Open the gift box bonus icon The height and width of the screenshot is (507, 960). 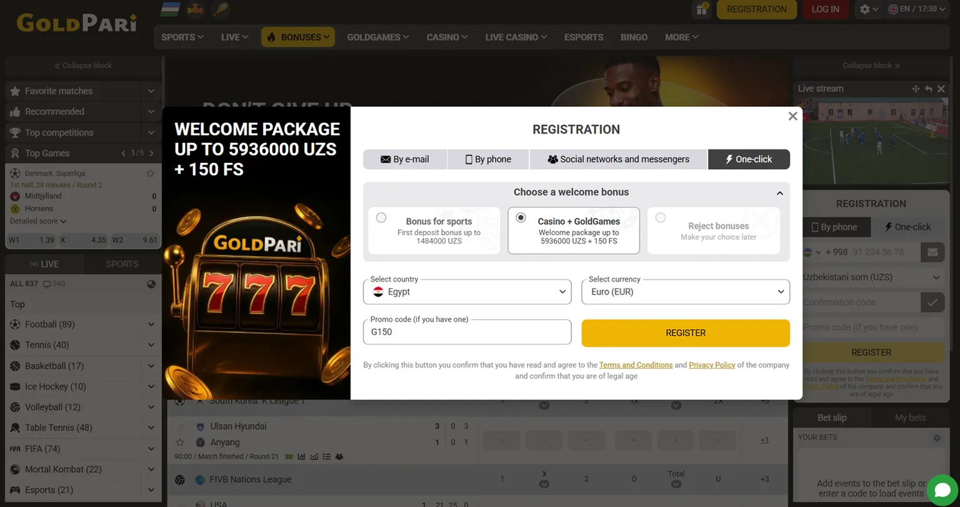(702, 9)
